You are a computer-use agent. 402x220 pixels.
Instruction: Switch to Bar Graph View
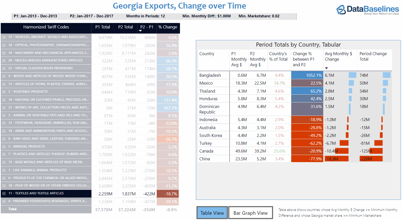click(x=250, y=213)
